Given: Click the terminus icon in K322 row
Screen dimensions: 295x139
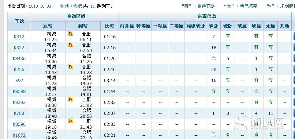Looking at the screenshot, I should point(71,45).
